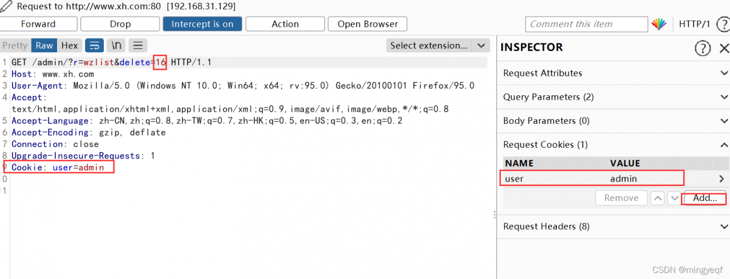Close the Inspector panel
This screenshot has width=730, height=279.
tap(724, 48)
